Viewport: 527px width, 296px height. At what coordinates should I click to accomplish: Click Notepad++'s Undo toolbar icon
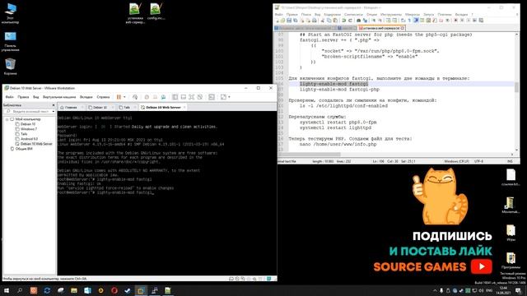[x=343, y=21]
